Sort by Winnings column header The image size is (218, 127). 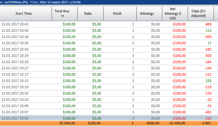coord(149,14)
